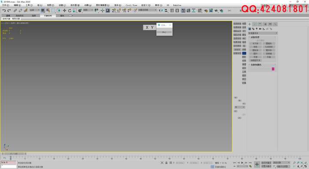Select Lights category in Create panel
Viewport: 309px width, 169px height.
257,29
